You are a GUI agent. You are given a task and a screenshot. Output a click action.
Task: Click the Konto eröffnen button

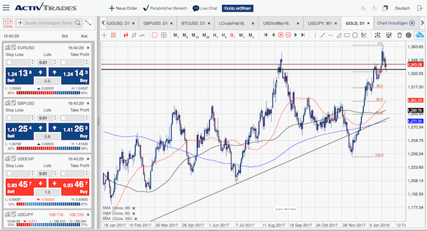pos(237,9)
